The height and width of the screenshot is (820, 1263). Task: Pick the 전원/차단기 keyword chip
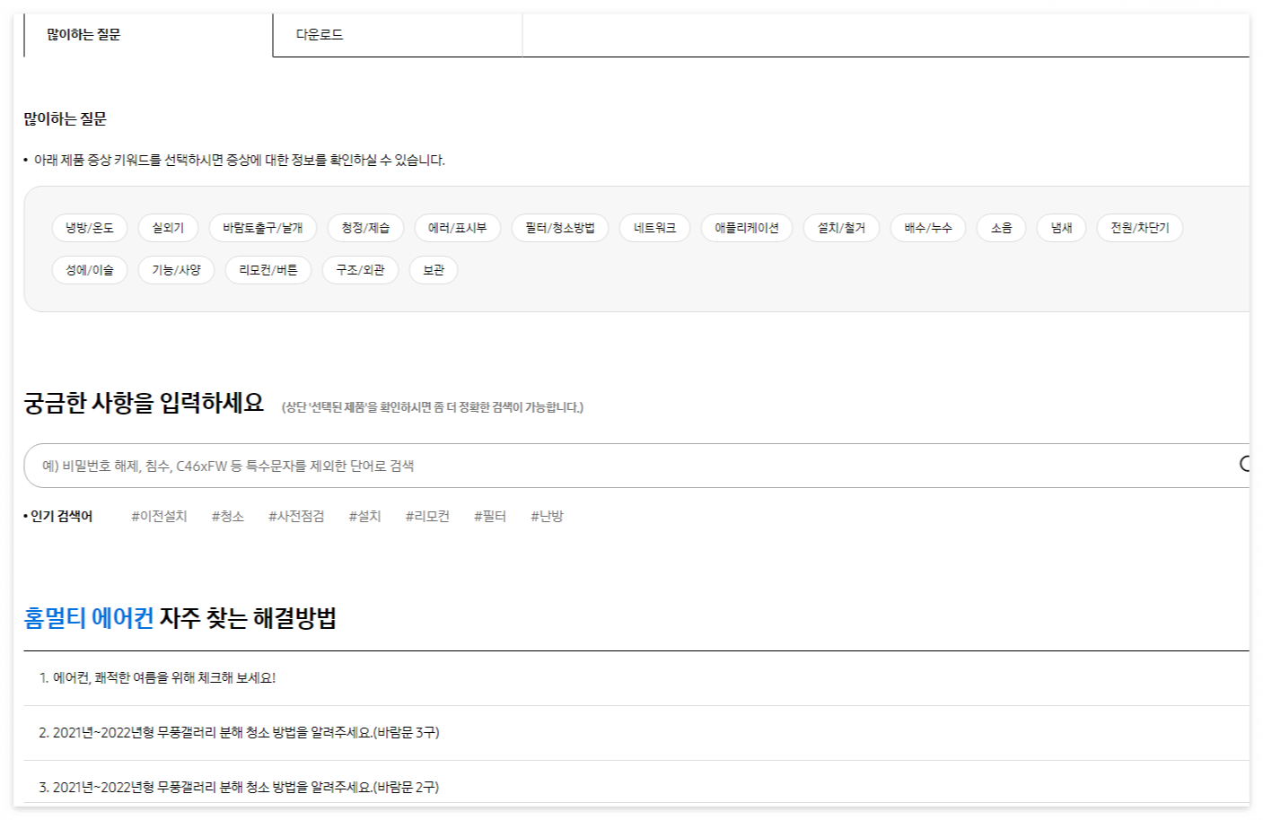point(1140,228)
